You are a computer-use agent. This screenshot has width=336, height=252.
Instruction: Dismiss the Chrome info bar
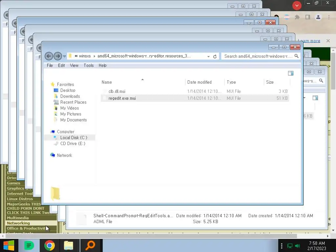[x=328, y=41]
